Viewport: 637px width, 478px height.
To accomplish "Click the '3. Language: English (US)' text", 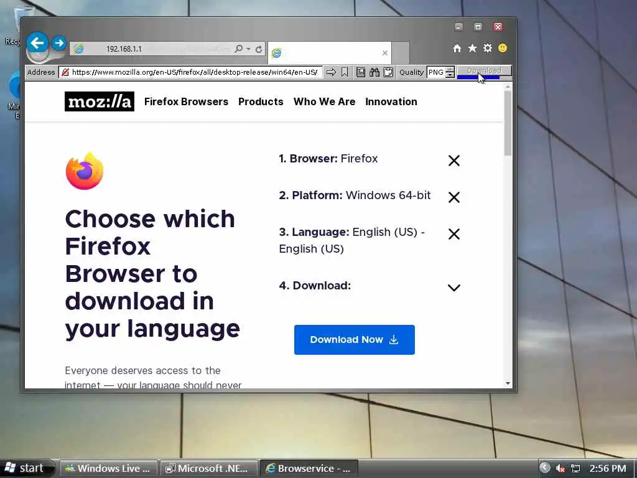I will [x=352, y=240].
